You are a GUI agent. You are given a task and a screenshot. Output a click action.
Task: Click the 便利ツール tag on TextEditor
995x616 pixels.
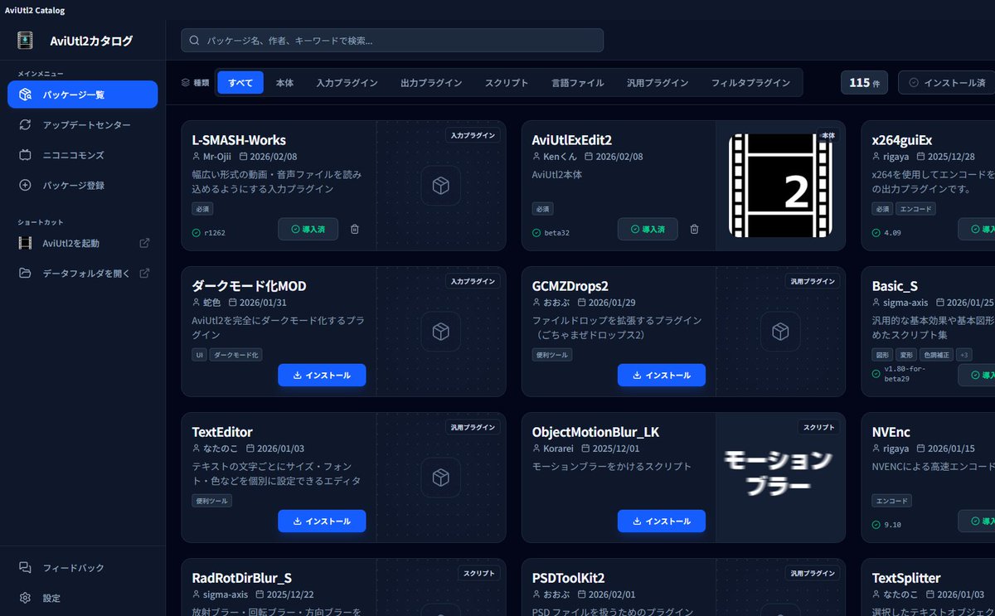[x=211, y=501]
